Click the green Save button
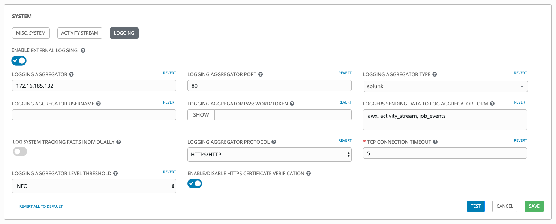The height and width of the screenshot is (224, 556). (534, 206)
